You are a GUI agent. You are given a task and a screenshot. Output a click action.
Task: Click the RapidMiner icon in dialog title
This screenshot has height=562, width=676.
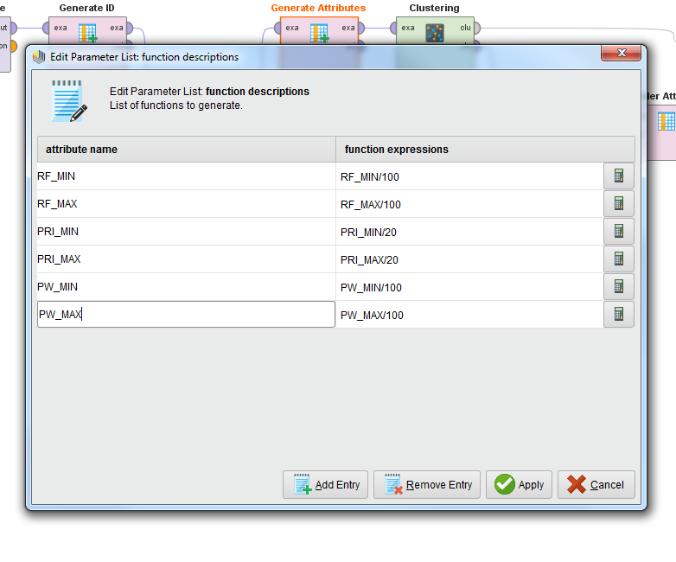(x=39, y=56)
